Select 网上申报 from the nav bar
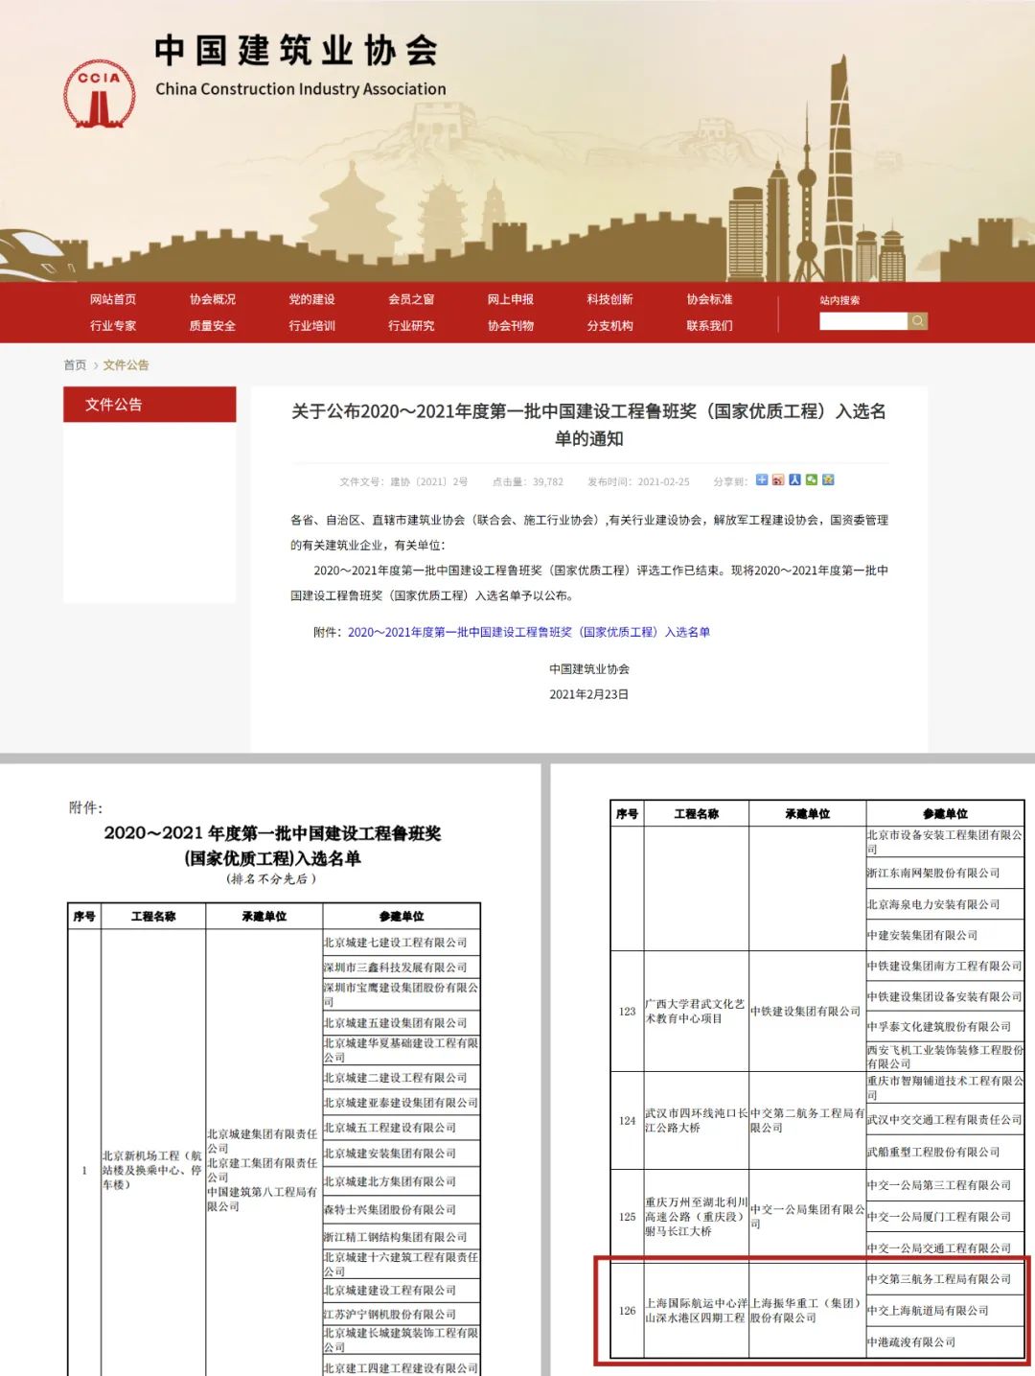Viewport: 1035px width, 1376px height. 510,299
